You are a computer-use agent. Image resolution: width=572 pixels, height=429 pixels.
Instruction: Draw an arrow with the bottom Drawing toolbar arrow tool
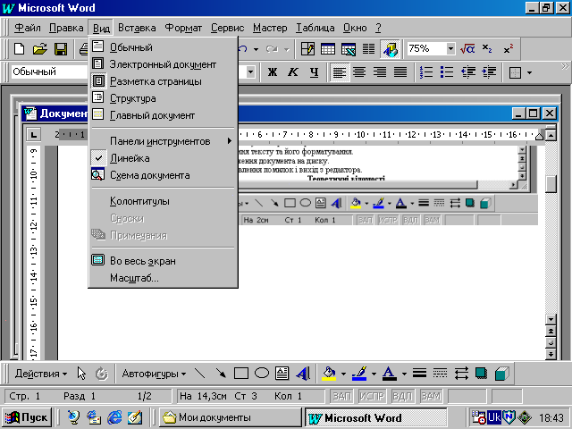pyautogui.click(x=221, y=374)
